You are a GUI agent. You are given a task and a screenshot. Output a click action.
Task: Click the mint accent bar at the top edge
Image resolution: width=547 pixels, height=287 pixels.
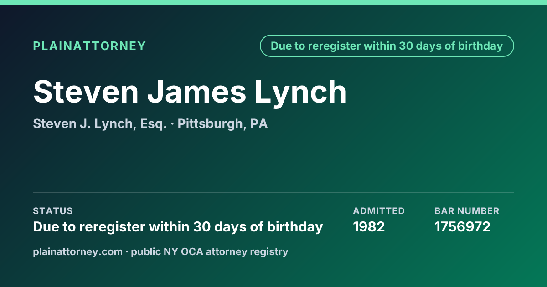pos(273,3)
